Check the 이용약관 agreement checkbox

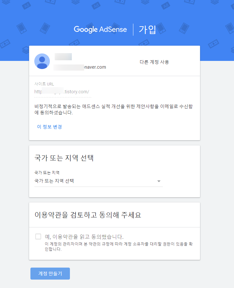[x=38, y=236]
